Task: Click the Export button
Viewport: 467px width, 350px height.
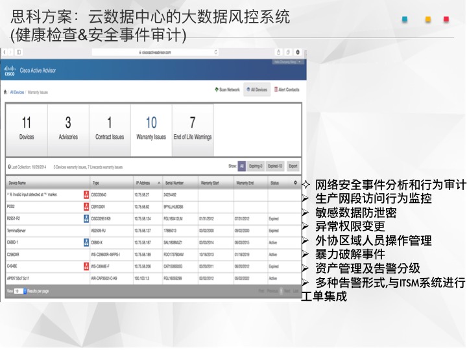Action: tap(293, 166)
